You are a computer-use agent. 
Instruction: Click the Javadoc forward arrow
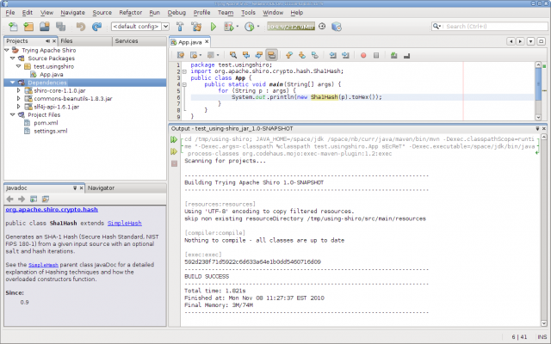pos(22,200)
